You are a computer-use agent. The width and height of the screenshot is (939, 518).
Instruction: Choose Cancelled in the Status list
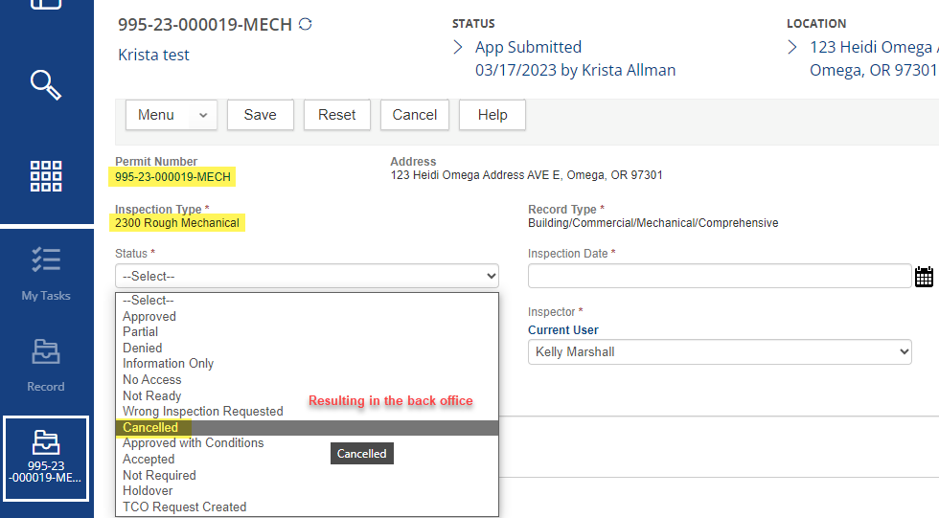coord(150,428)
